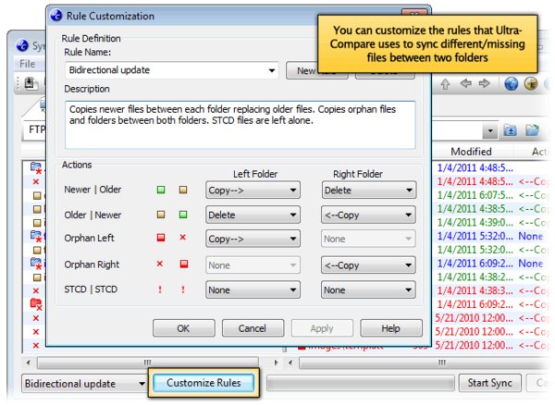Select row dated 1/4/2011 6:07:5...

point(490,195)
